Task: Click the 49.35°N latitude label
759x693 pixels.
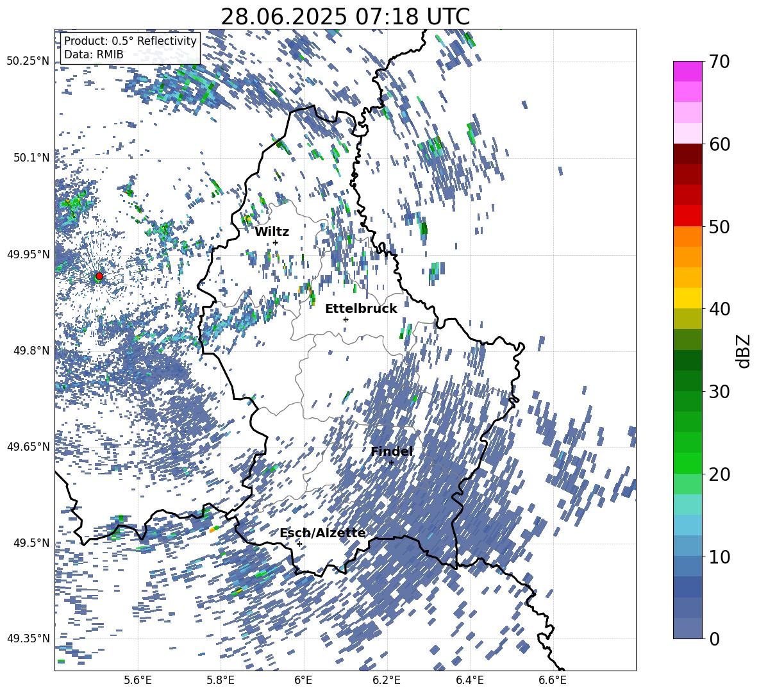Action: pyautogui.click(x=28, y=639)
